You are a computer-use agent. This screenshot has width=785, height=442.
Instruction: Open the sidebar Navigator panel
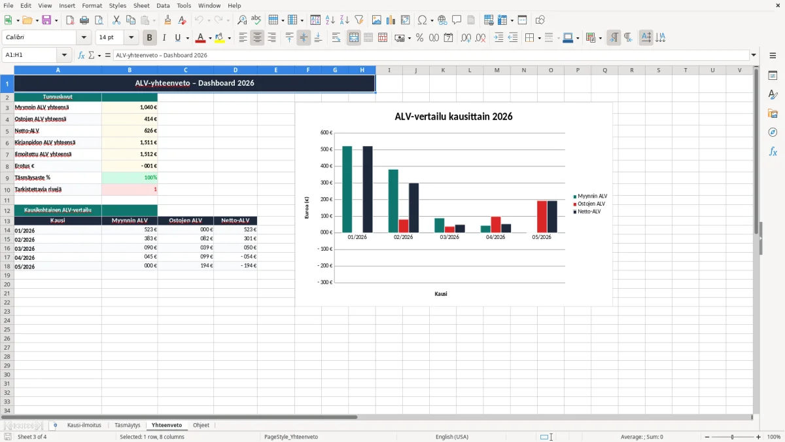773,132
